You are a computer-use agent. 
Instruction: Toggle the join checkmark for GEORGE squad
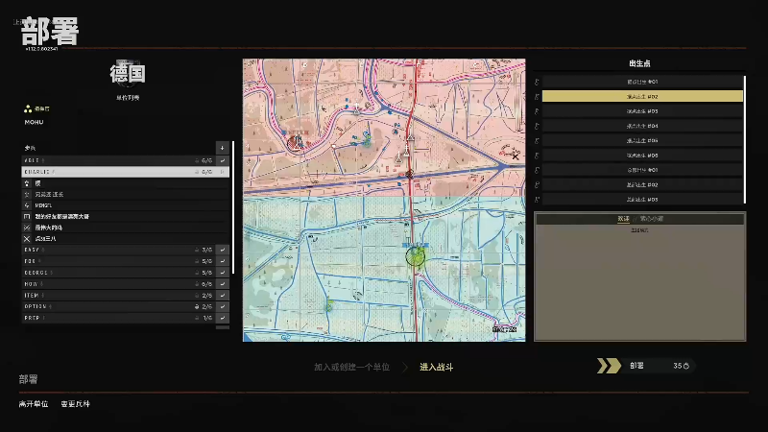(x=223, y=273)
